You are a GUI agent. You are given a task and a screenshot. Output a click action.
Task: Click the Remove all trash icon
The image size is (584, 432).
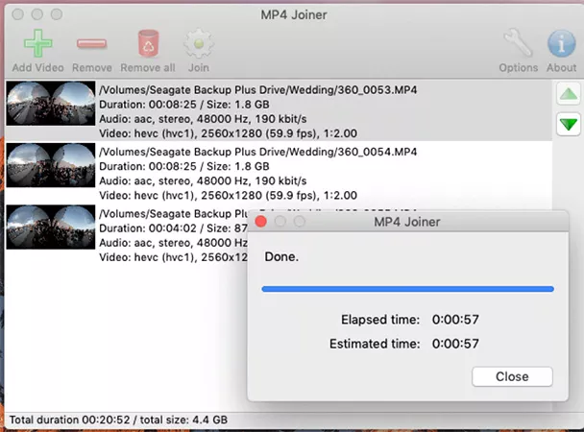pyautogui.click(x=148, y=44)
